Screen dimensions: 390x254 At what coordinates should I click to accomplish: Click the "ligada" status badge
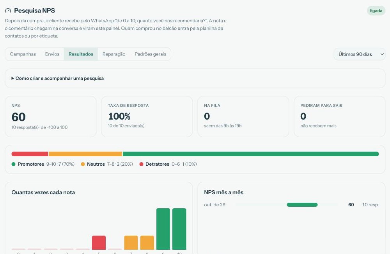(x=376, y=11)
